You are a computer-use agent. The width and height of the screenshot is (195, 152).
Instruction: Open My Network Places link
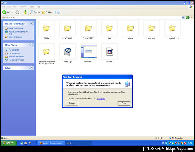click(16, 60)
